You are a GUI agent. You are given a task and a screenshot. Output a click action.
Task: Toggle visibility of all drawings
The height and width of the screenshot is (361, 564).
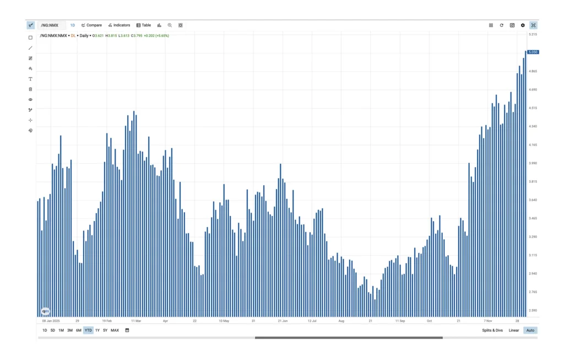point(30,99)
